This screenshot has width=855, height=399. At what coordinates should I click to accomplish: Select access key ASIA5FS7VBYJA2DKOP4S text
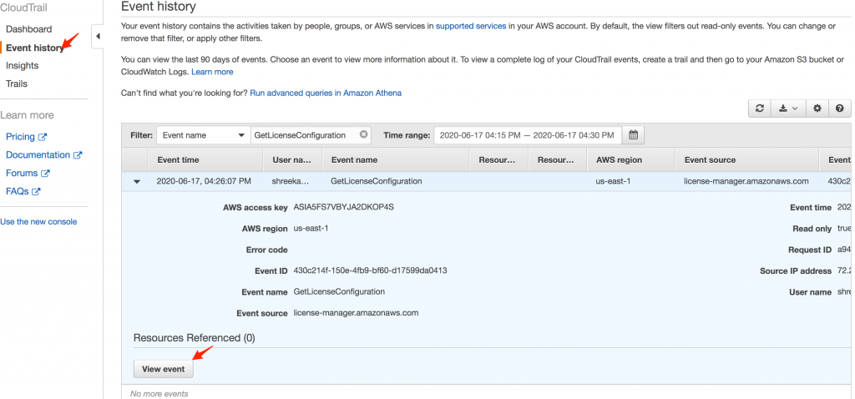point(343,207)
